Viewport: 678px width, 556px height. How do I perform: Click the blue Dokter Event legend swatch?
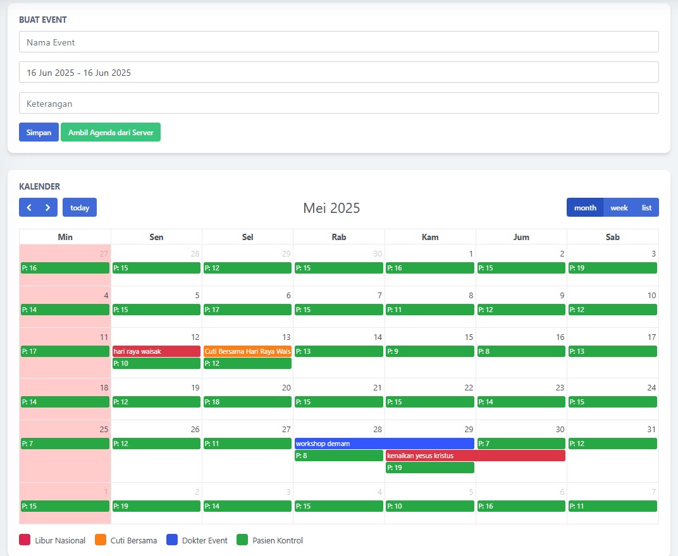(x=172, y=540)
